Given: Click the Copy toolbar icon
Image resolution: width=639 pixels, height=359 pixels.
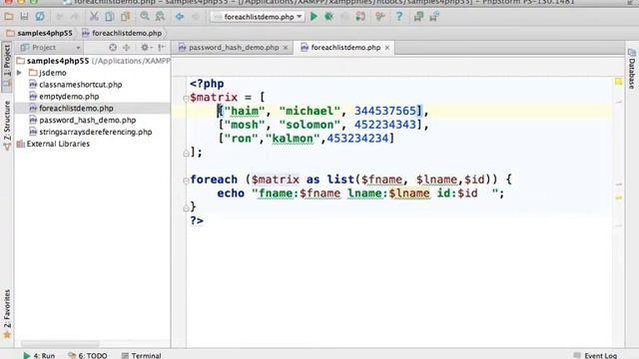Looking at the screenshot, I should (109, 17).
